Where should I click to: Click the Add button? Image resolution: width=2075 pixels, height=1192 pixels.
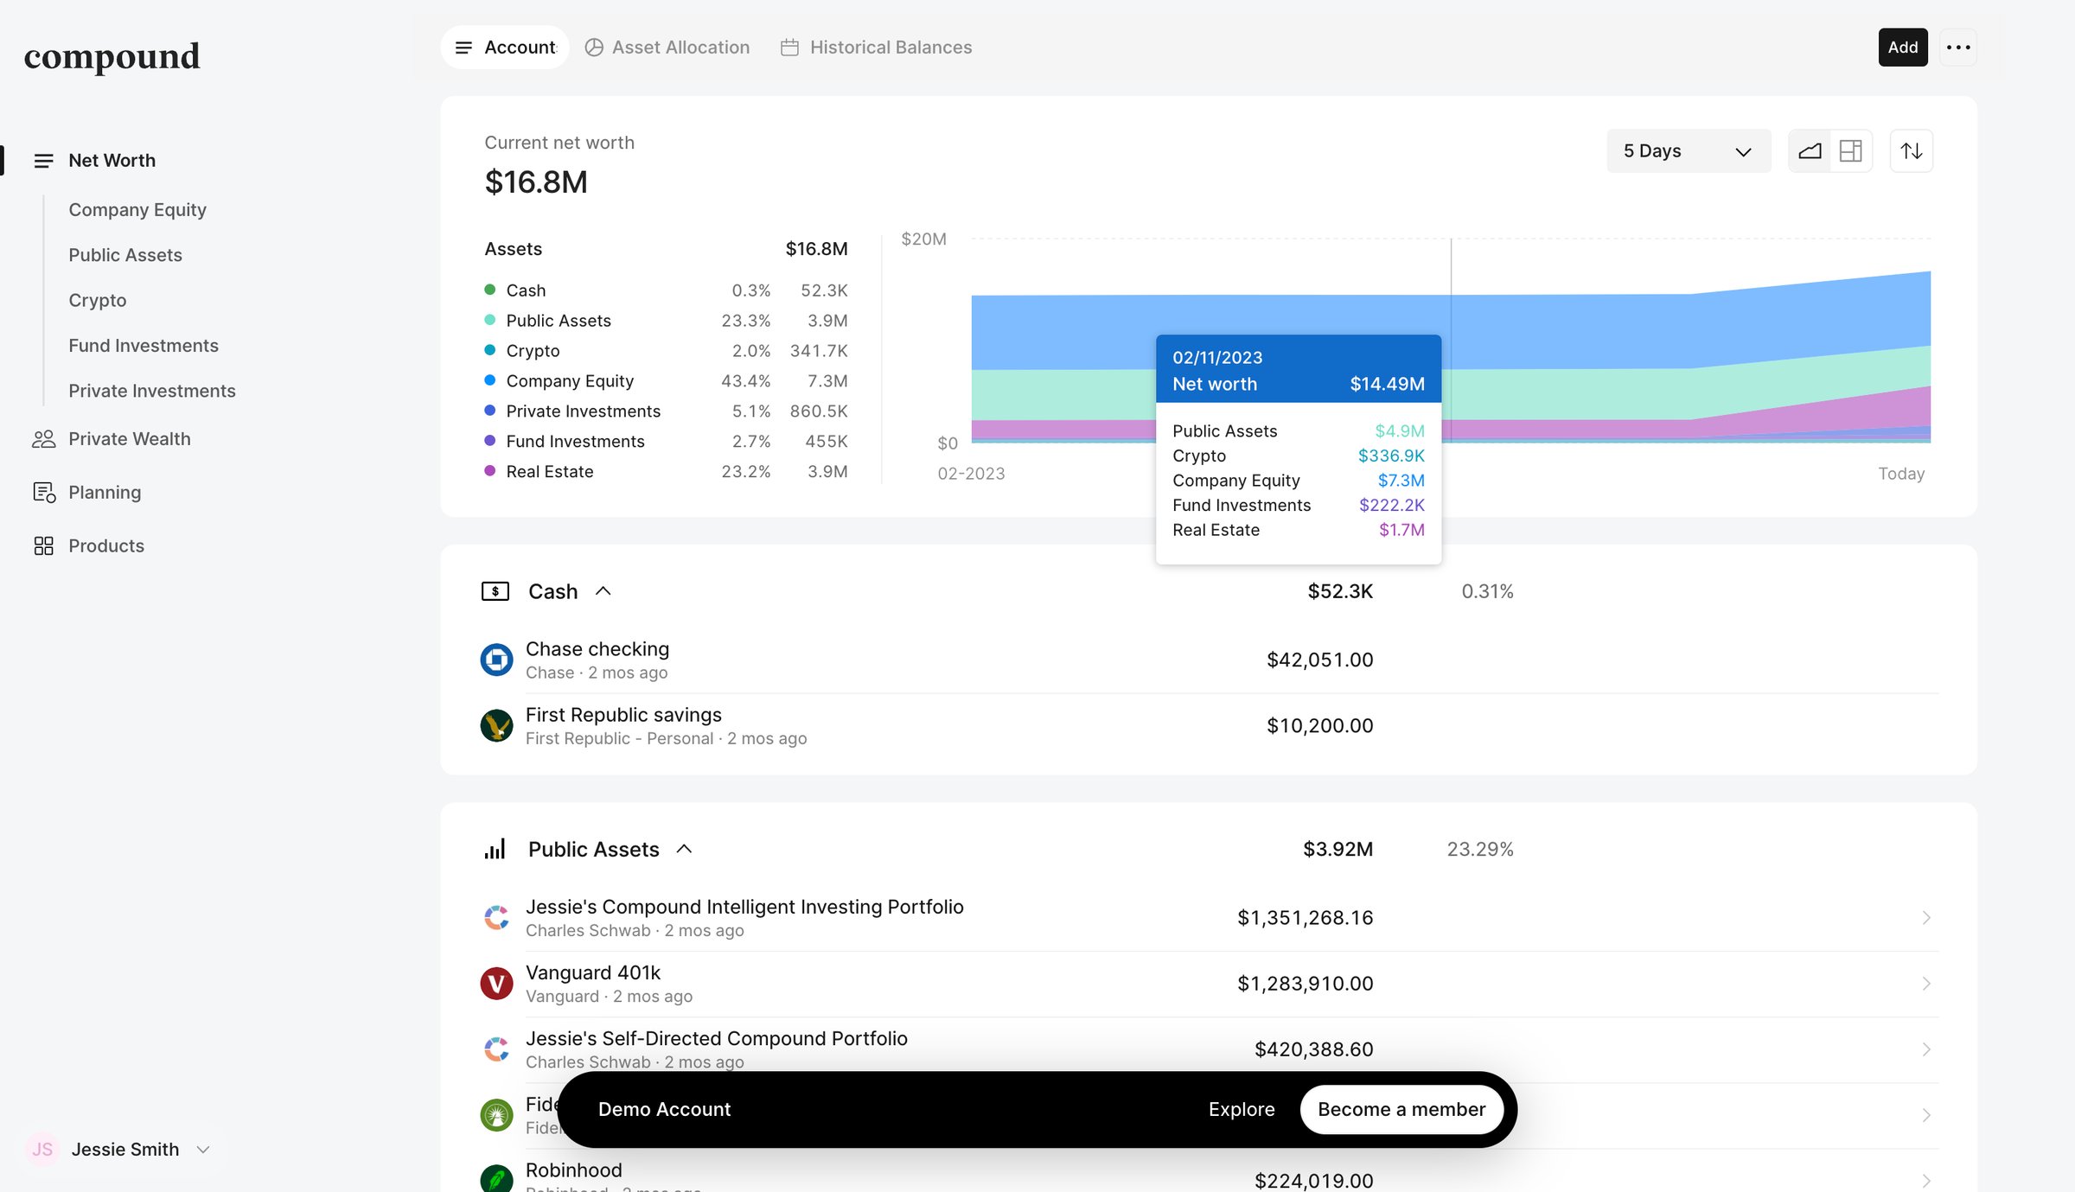[x=1903, y=48]
